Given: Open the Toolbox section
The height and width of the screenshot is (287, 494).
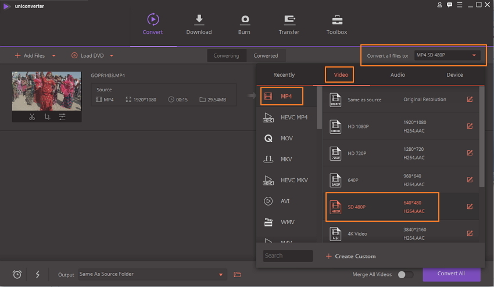Looking at the screenshot, I should point(337,24).
